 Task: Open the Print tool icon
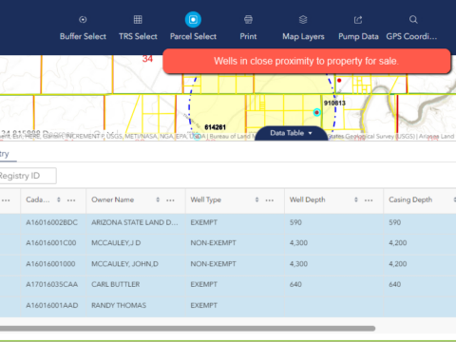click(x=248, y=20)
